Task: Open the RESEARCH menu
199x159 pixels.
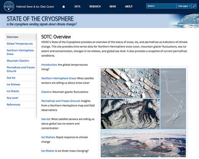Action: tap(95, 6)
